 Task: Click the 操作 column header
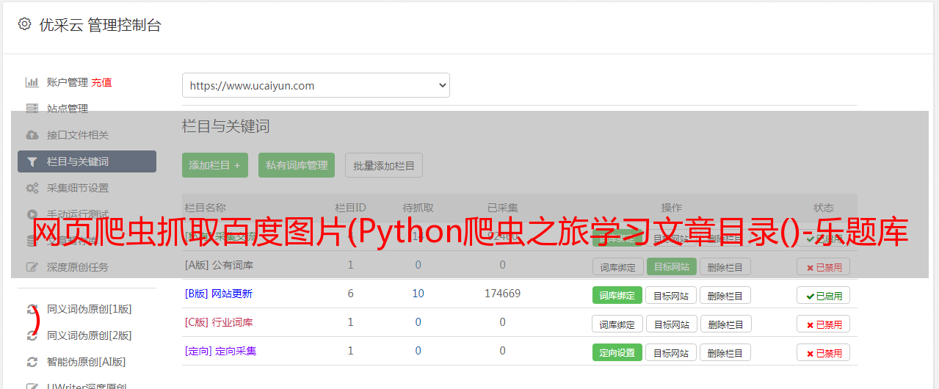tap(671, 208)
